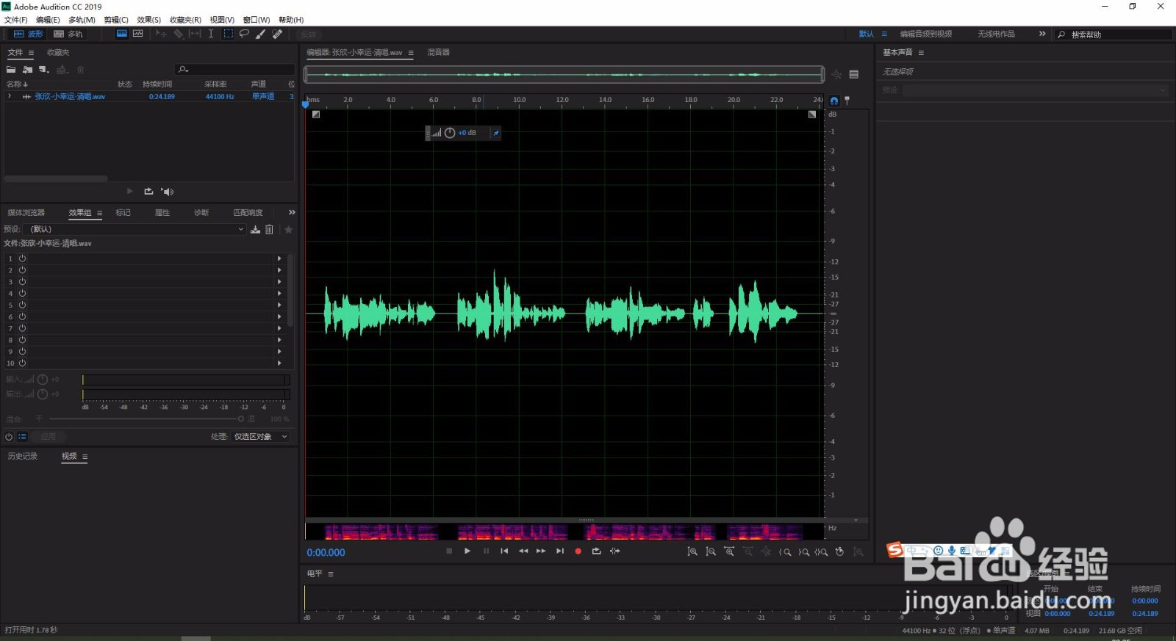Screen dimensions: 1176x641
Task: Delete the effects rack preset
Action: 269,229
